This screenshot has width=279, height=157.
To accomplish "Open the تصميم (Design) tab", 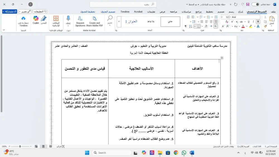I will click(221, 11).
